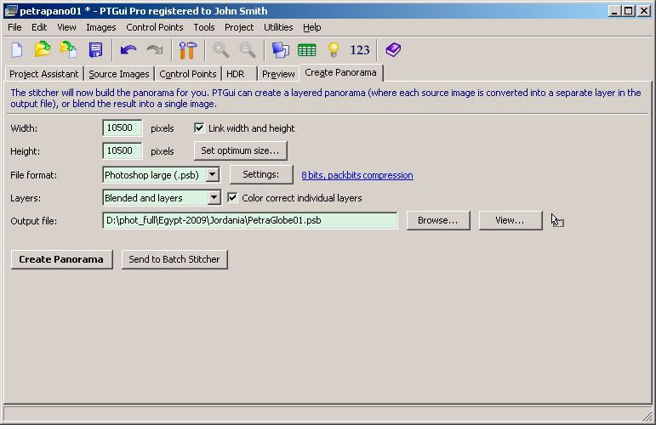Click the zoom in magnifier icon
The image size is (656, 425).
[x=220, y=50]
